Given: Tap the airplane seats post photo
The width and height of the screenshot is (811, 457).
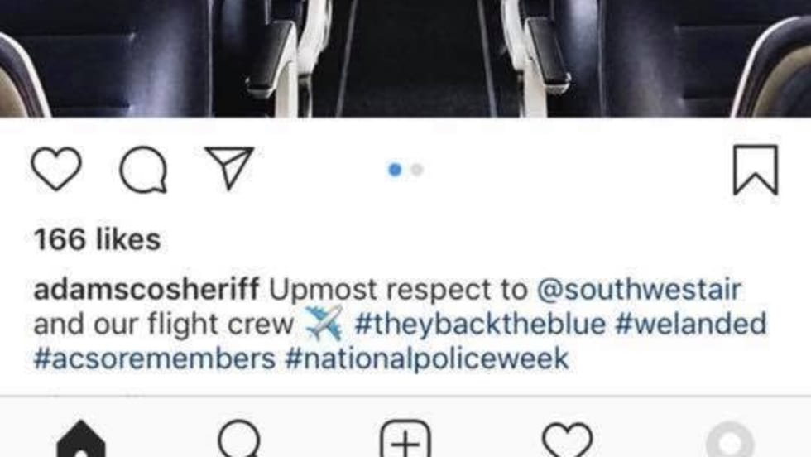Looking at the screenshot, I should click(405, 59).
